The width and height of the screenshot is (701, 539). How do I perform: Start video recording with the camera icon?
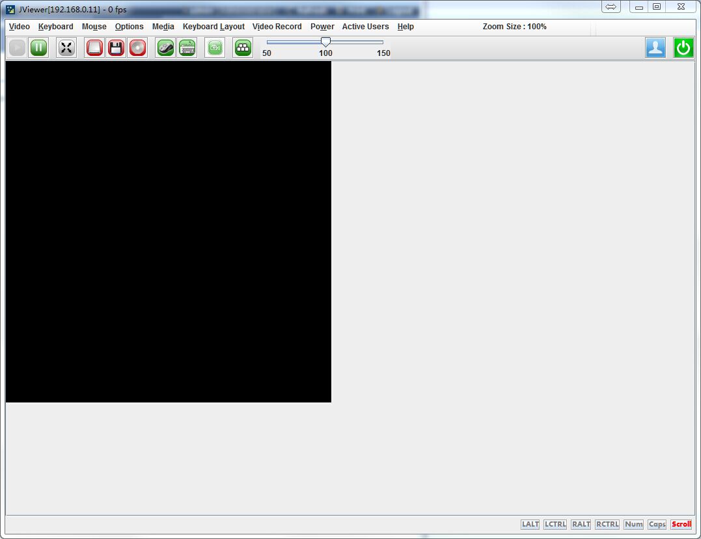click(215, 47)
